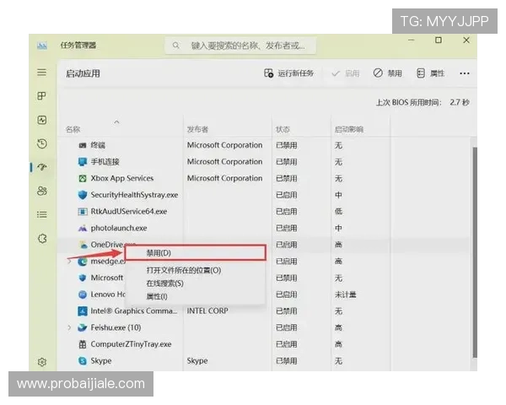
Task: Click 已启用 status in OneDrive row
Action: point(286,245)
